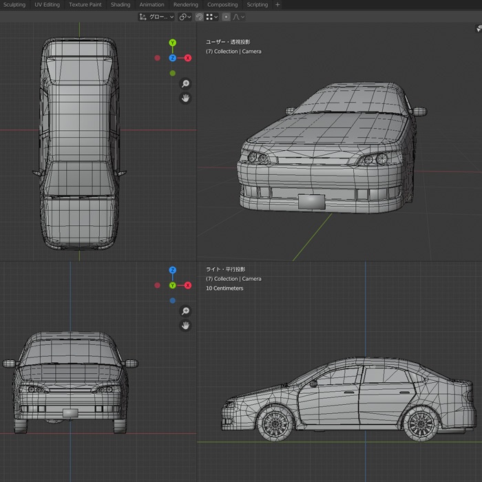Click the pan hand in top viewport
The width and height of the screenshot is (482, 482).
pyautogui.click(x=185, y=98)
